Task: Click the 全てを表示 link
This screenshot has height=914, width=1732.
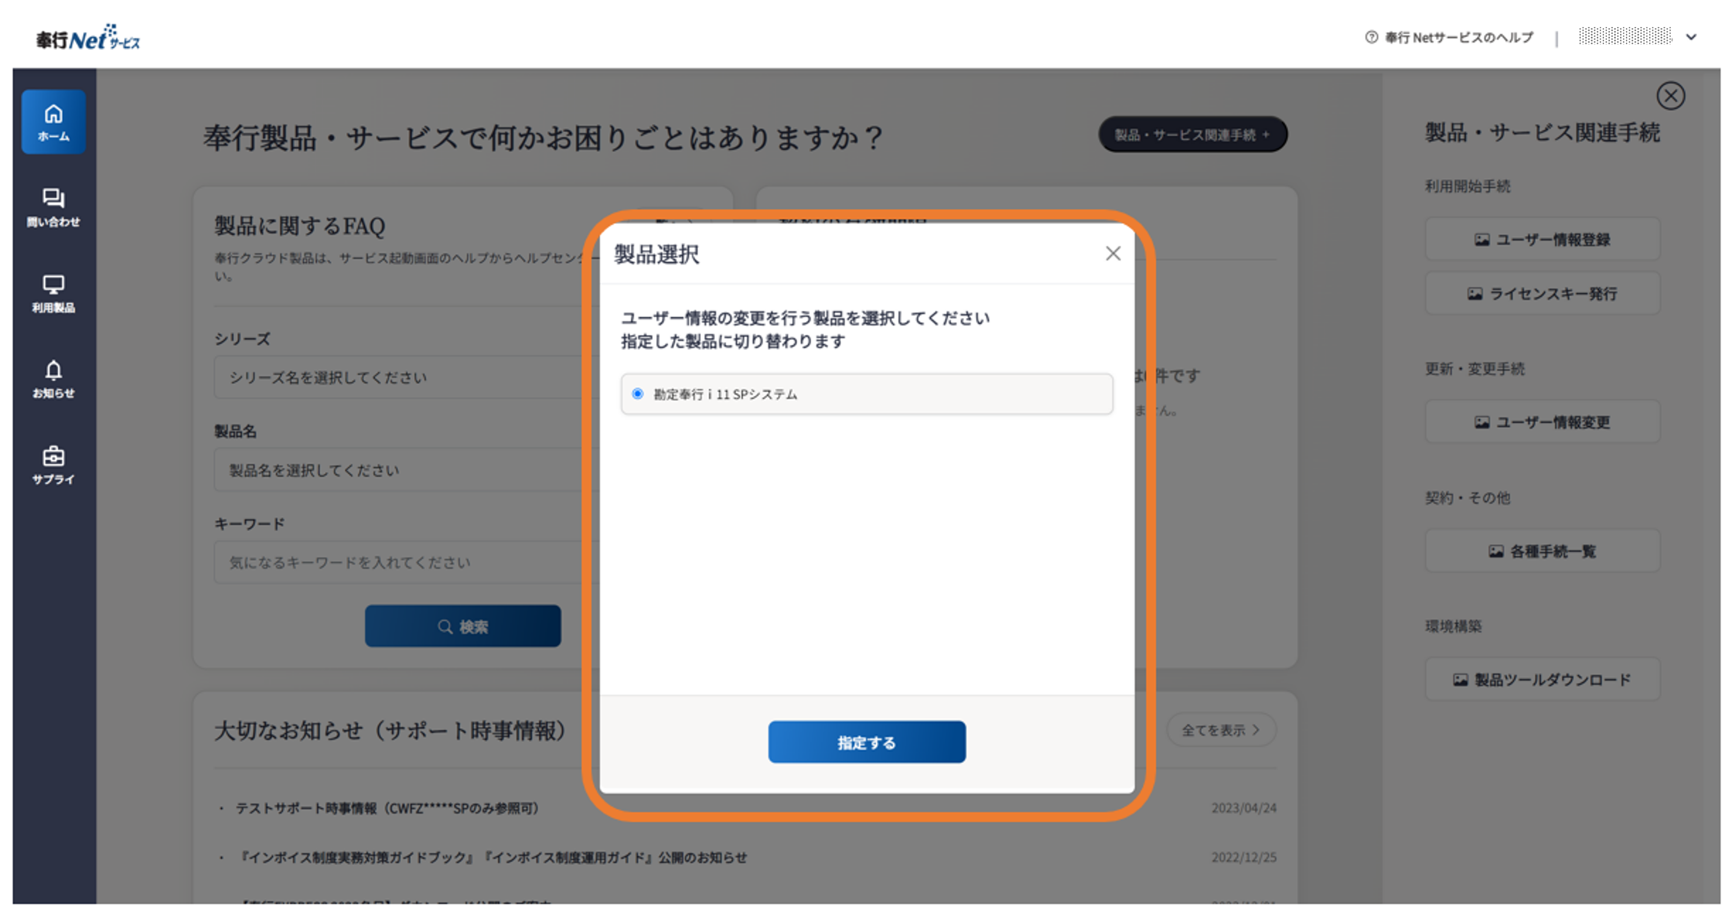Action: point(1220,730)
